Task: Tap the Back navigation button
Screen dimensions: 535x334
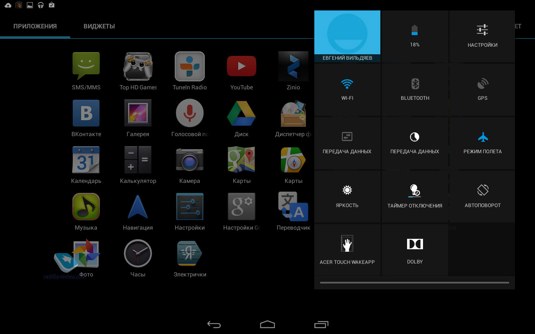Action: 214,324
